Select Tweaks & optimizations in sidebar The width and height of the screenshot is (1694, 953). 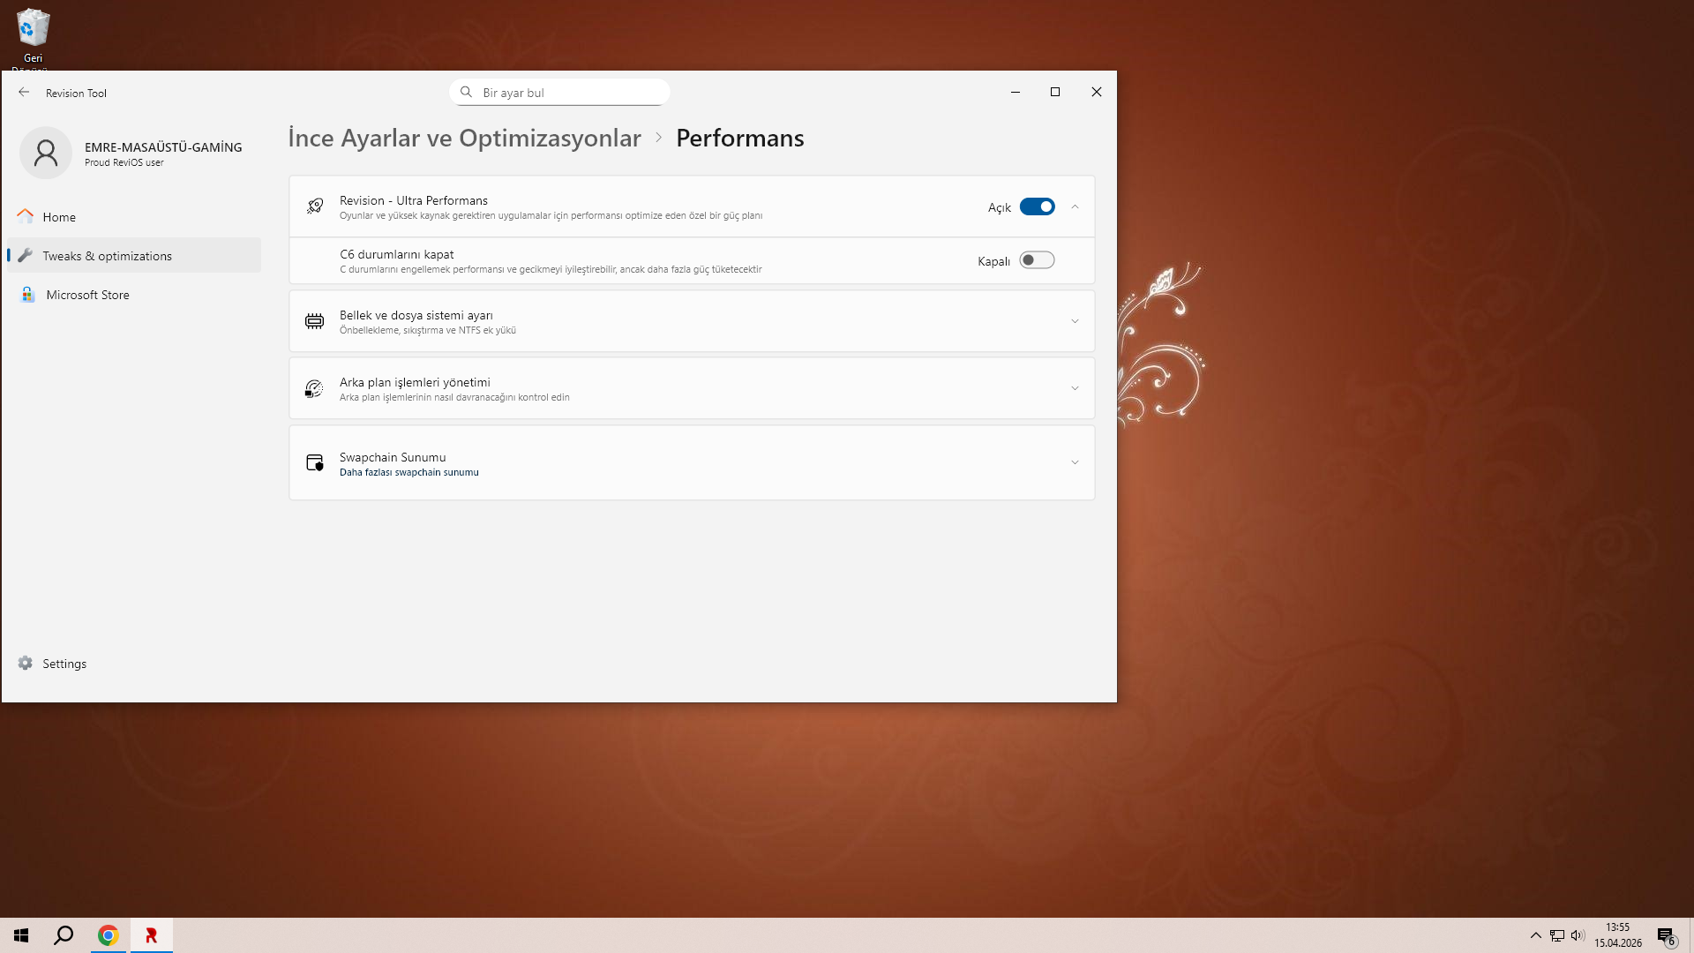coord(134,255)
